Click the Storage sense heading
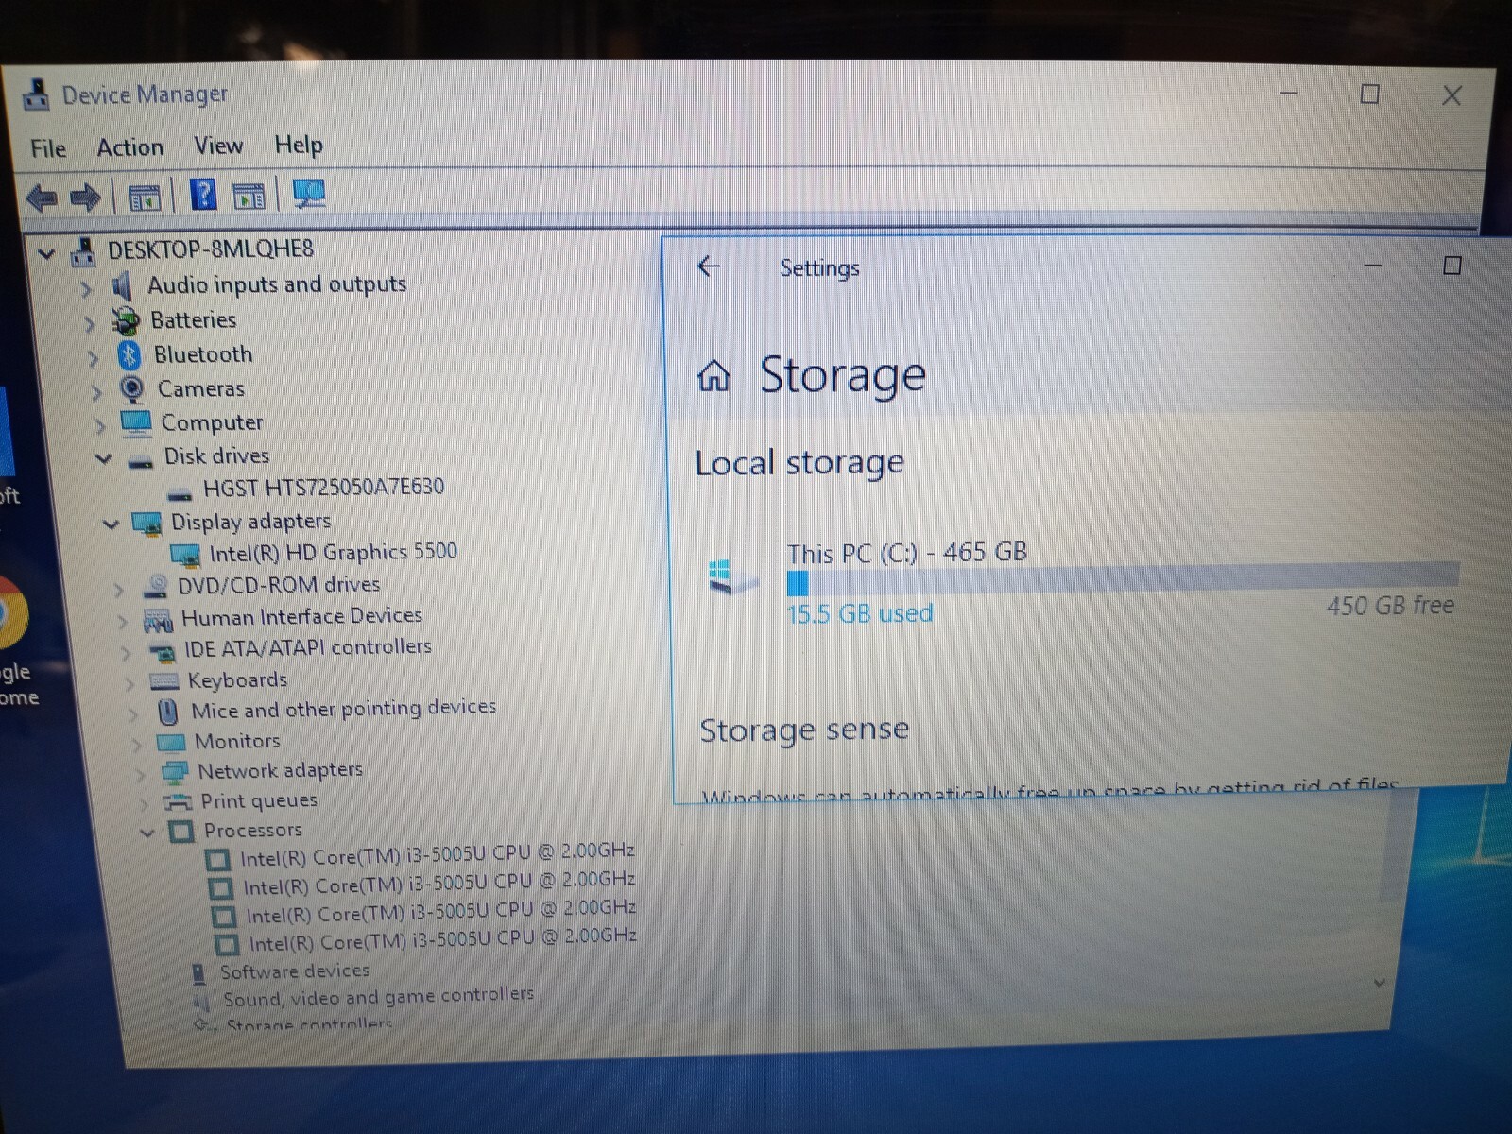 pyautogui.click(x=804, y=730)
